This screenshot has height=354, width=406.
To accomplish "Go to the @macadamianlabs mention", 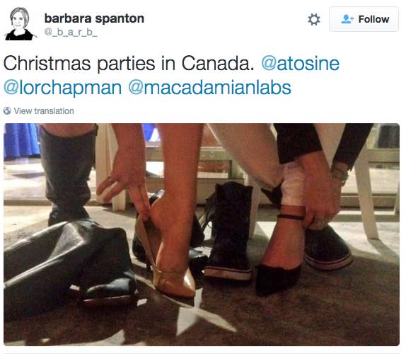I will 210,88.
